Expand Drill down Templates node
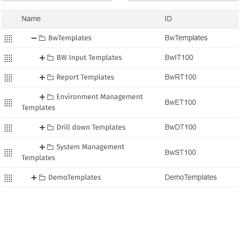Viewport: 240px width, 236px height. point(42,128)
